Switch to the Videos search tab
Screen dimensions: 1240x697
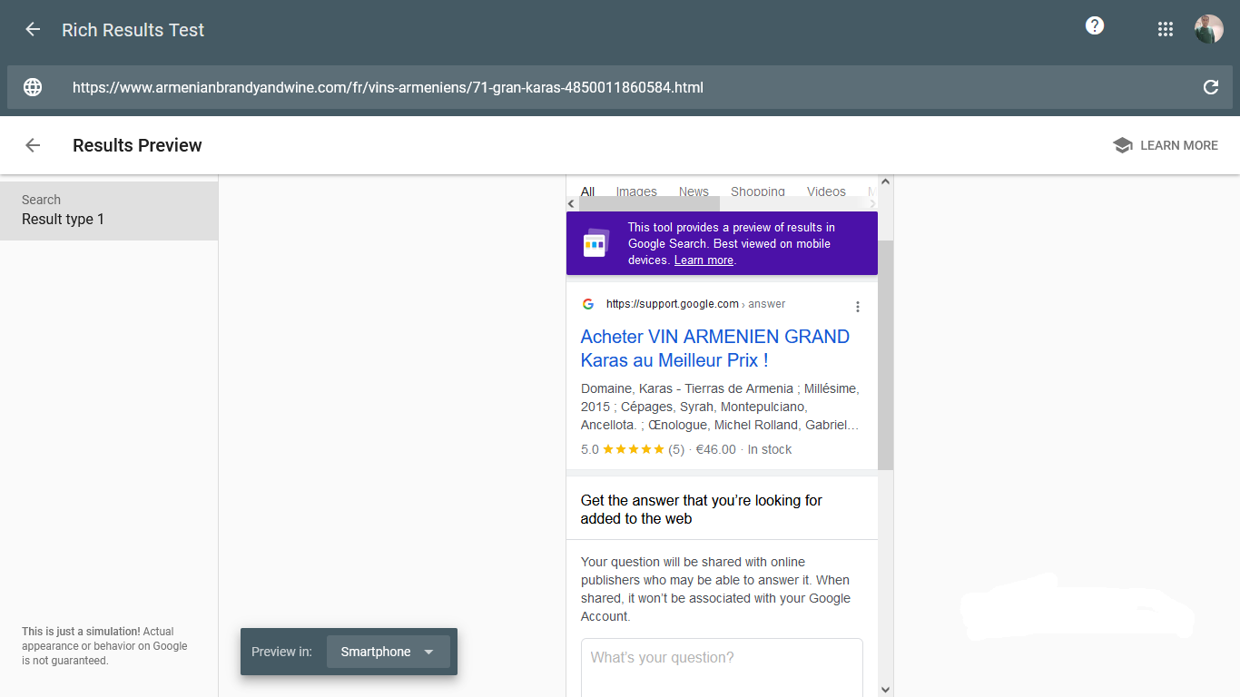point(826,191)
